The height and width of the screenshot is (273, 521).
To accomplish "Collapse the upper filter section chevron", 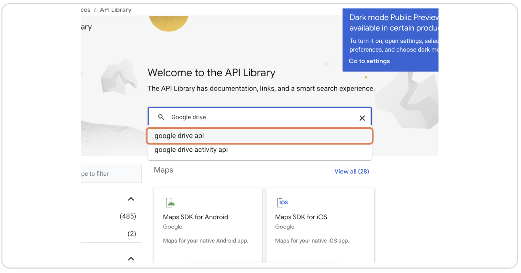I will click(131, 199).
